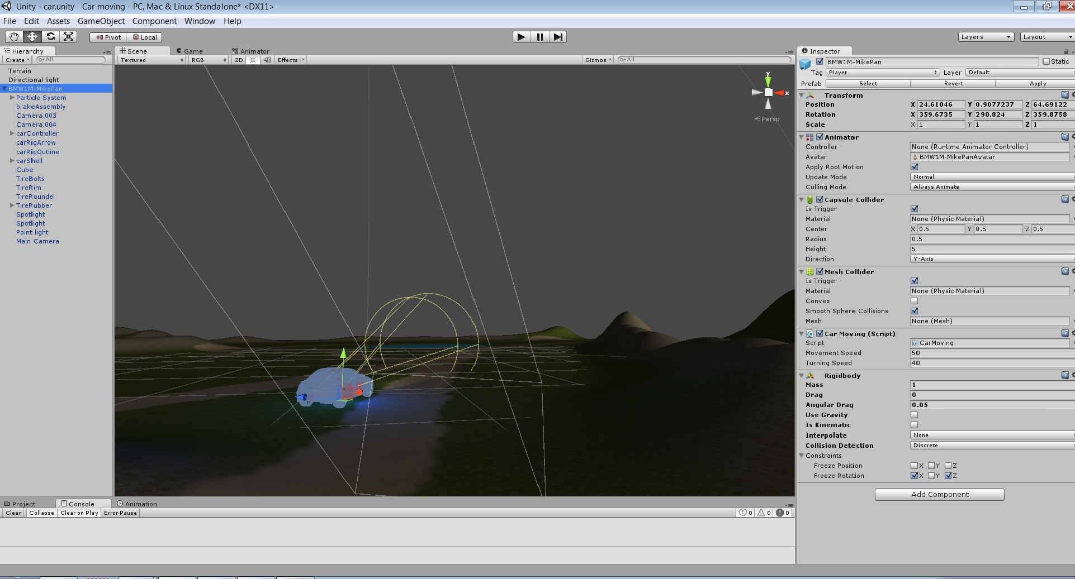Viewport: 1075px width, 579px height.
Task: Step forward one frame
Action: [x=558, y=37]
